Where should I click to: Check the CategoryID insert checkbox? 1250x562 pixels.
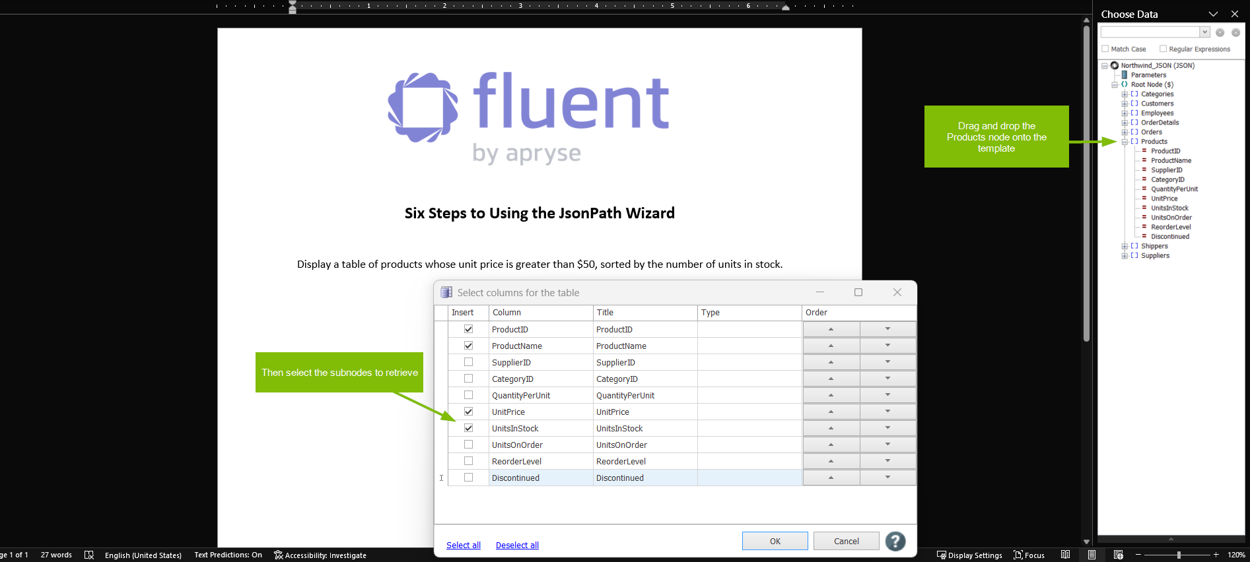pyautogui.click(x=468, y=378)
